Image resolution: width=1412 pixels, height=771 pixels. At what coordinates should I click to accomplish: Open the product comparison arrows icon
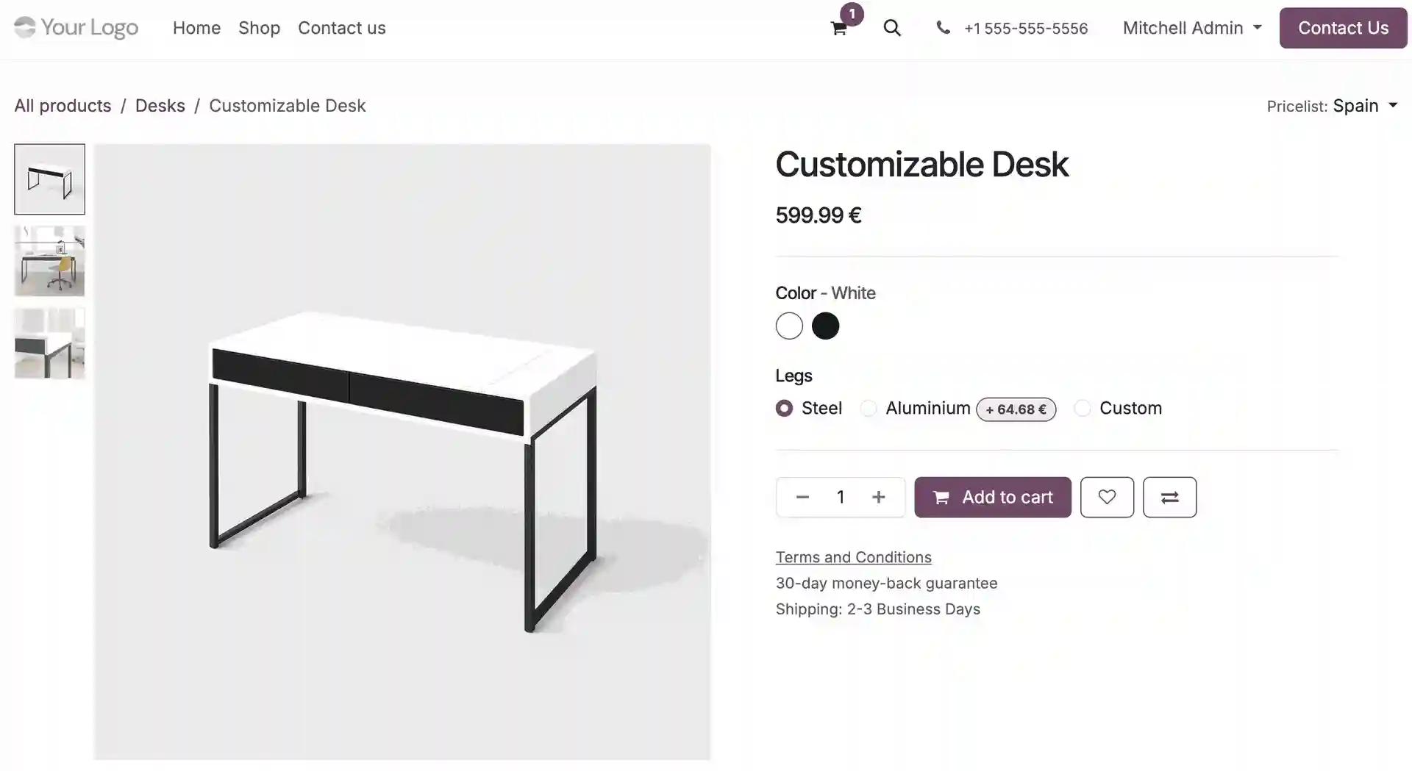(x=1169, y=497)
